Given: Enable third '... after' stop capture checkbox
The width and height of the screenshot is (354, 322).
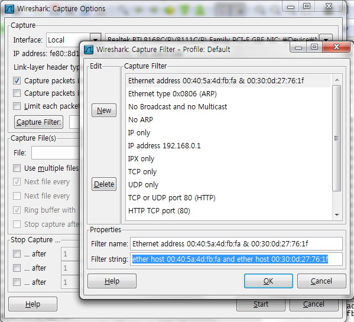Looking at the screenshot, I should pos(17,282).
